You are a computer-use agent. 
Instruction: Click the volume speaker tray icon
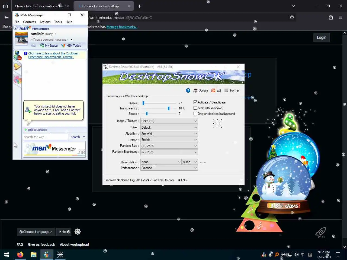click(x=296, y=254)
